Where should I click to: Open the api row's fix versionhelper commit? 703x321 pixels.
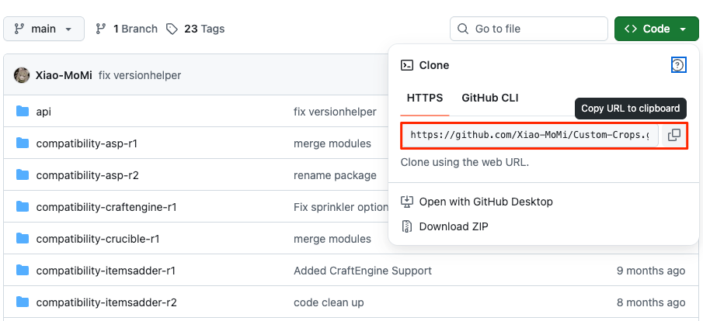335,112
